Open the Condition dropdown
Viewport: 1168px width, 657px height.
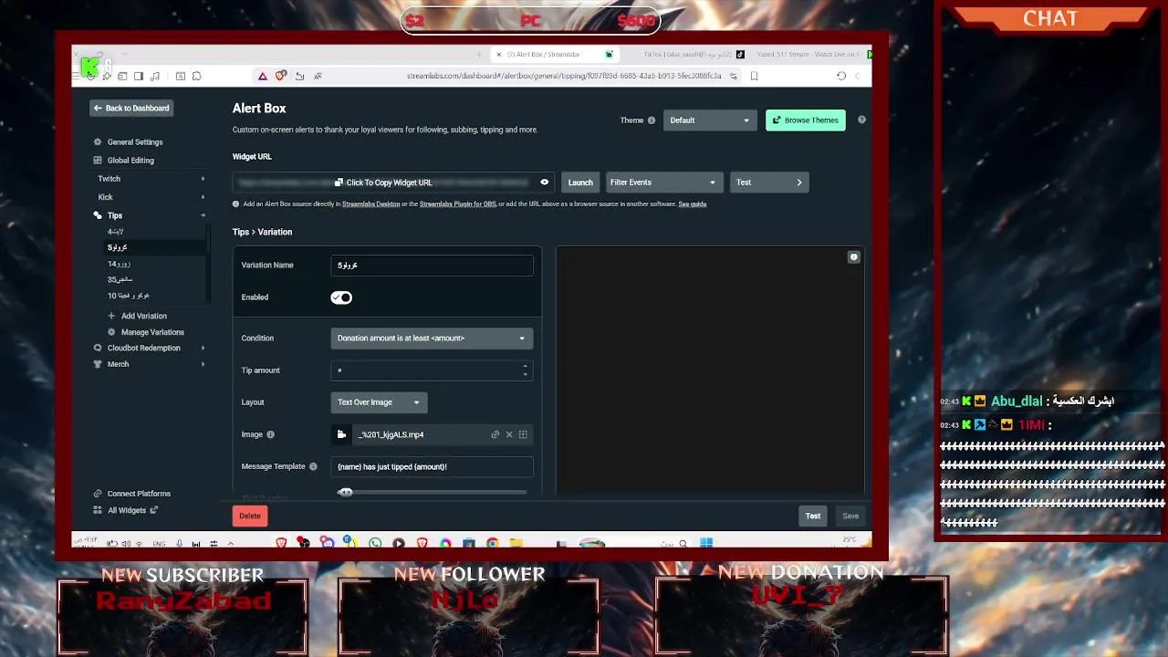pyautogui.click(x=432, y=339)
